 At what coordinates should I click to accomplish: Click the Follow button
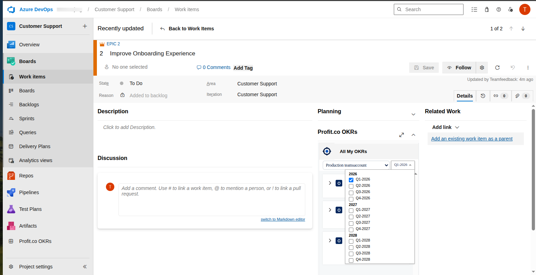pos(459,68)
